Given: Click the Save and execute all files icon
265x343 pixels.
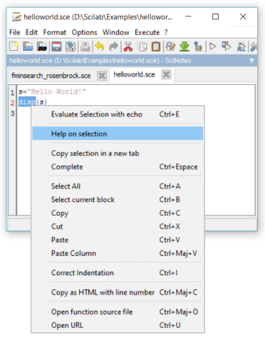Looking at the screenshot, I should click(x=241, y=46).
